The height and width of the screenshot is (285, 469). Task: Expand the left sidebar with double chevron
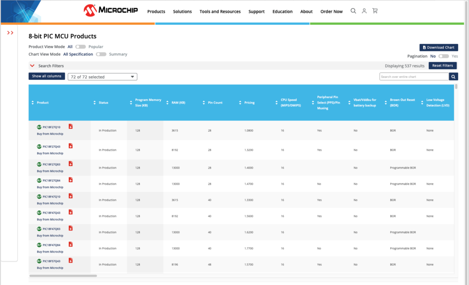point(10,33)
